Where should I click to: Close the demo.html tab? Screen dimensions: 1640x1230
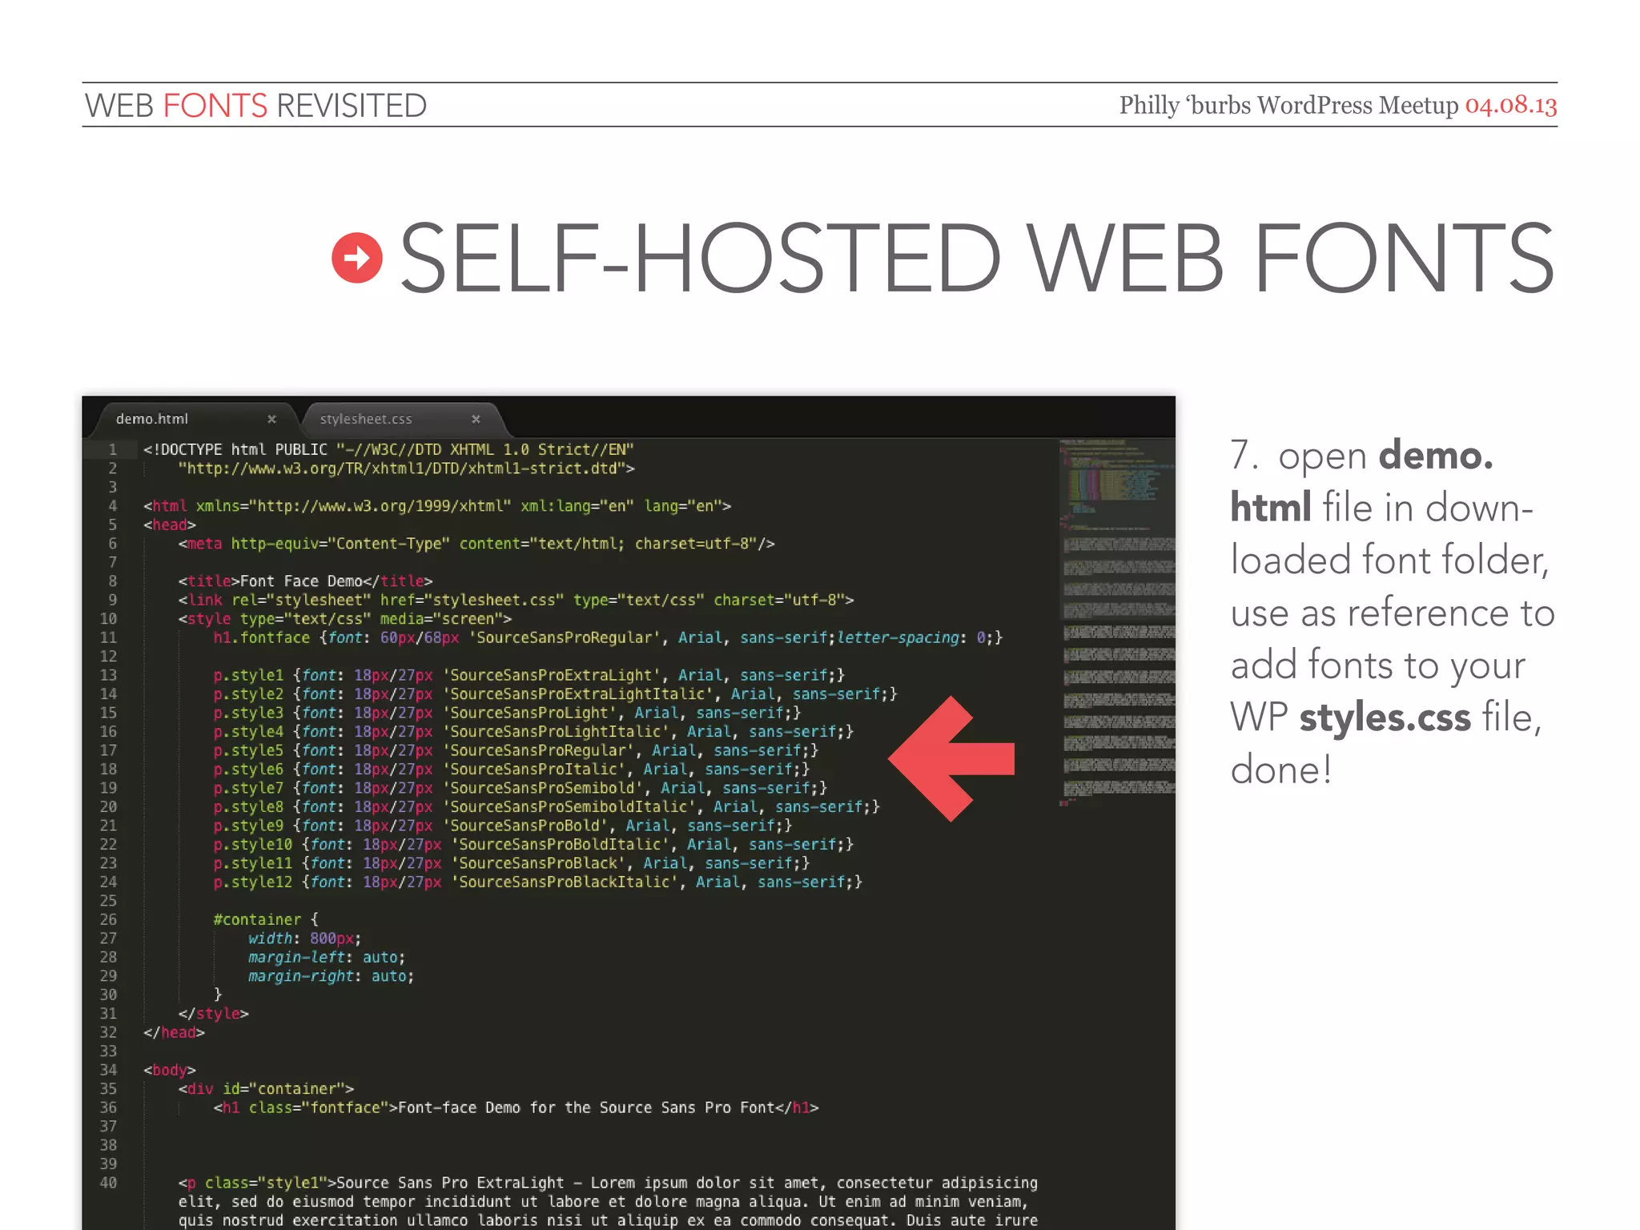[271, 419]
